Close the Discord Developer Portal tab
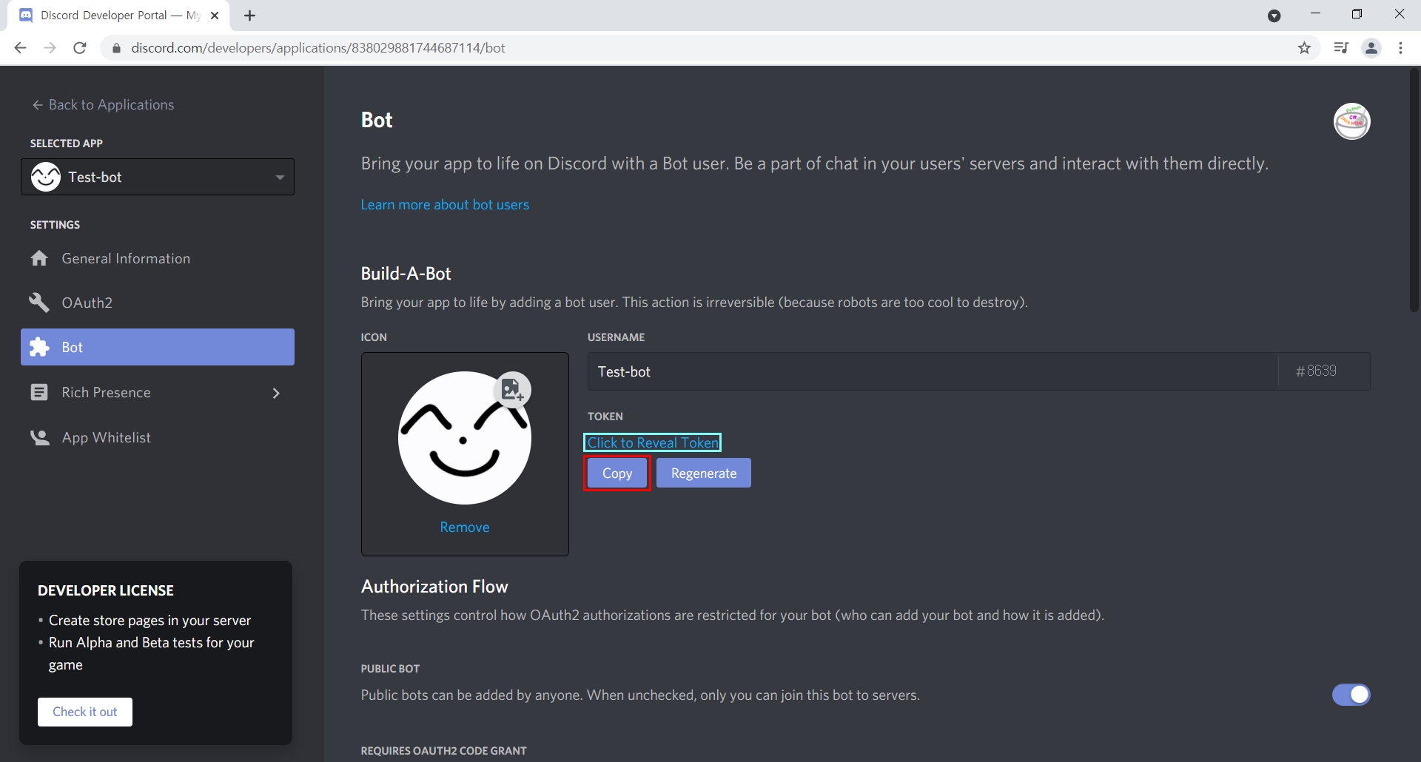The height and width of the screenshot is (762, 1421). point(215,16)
